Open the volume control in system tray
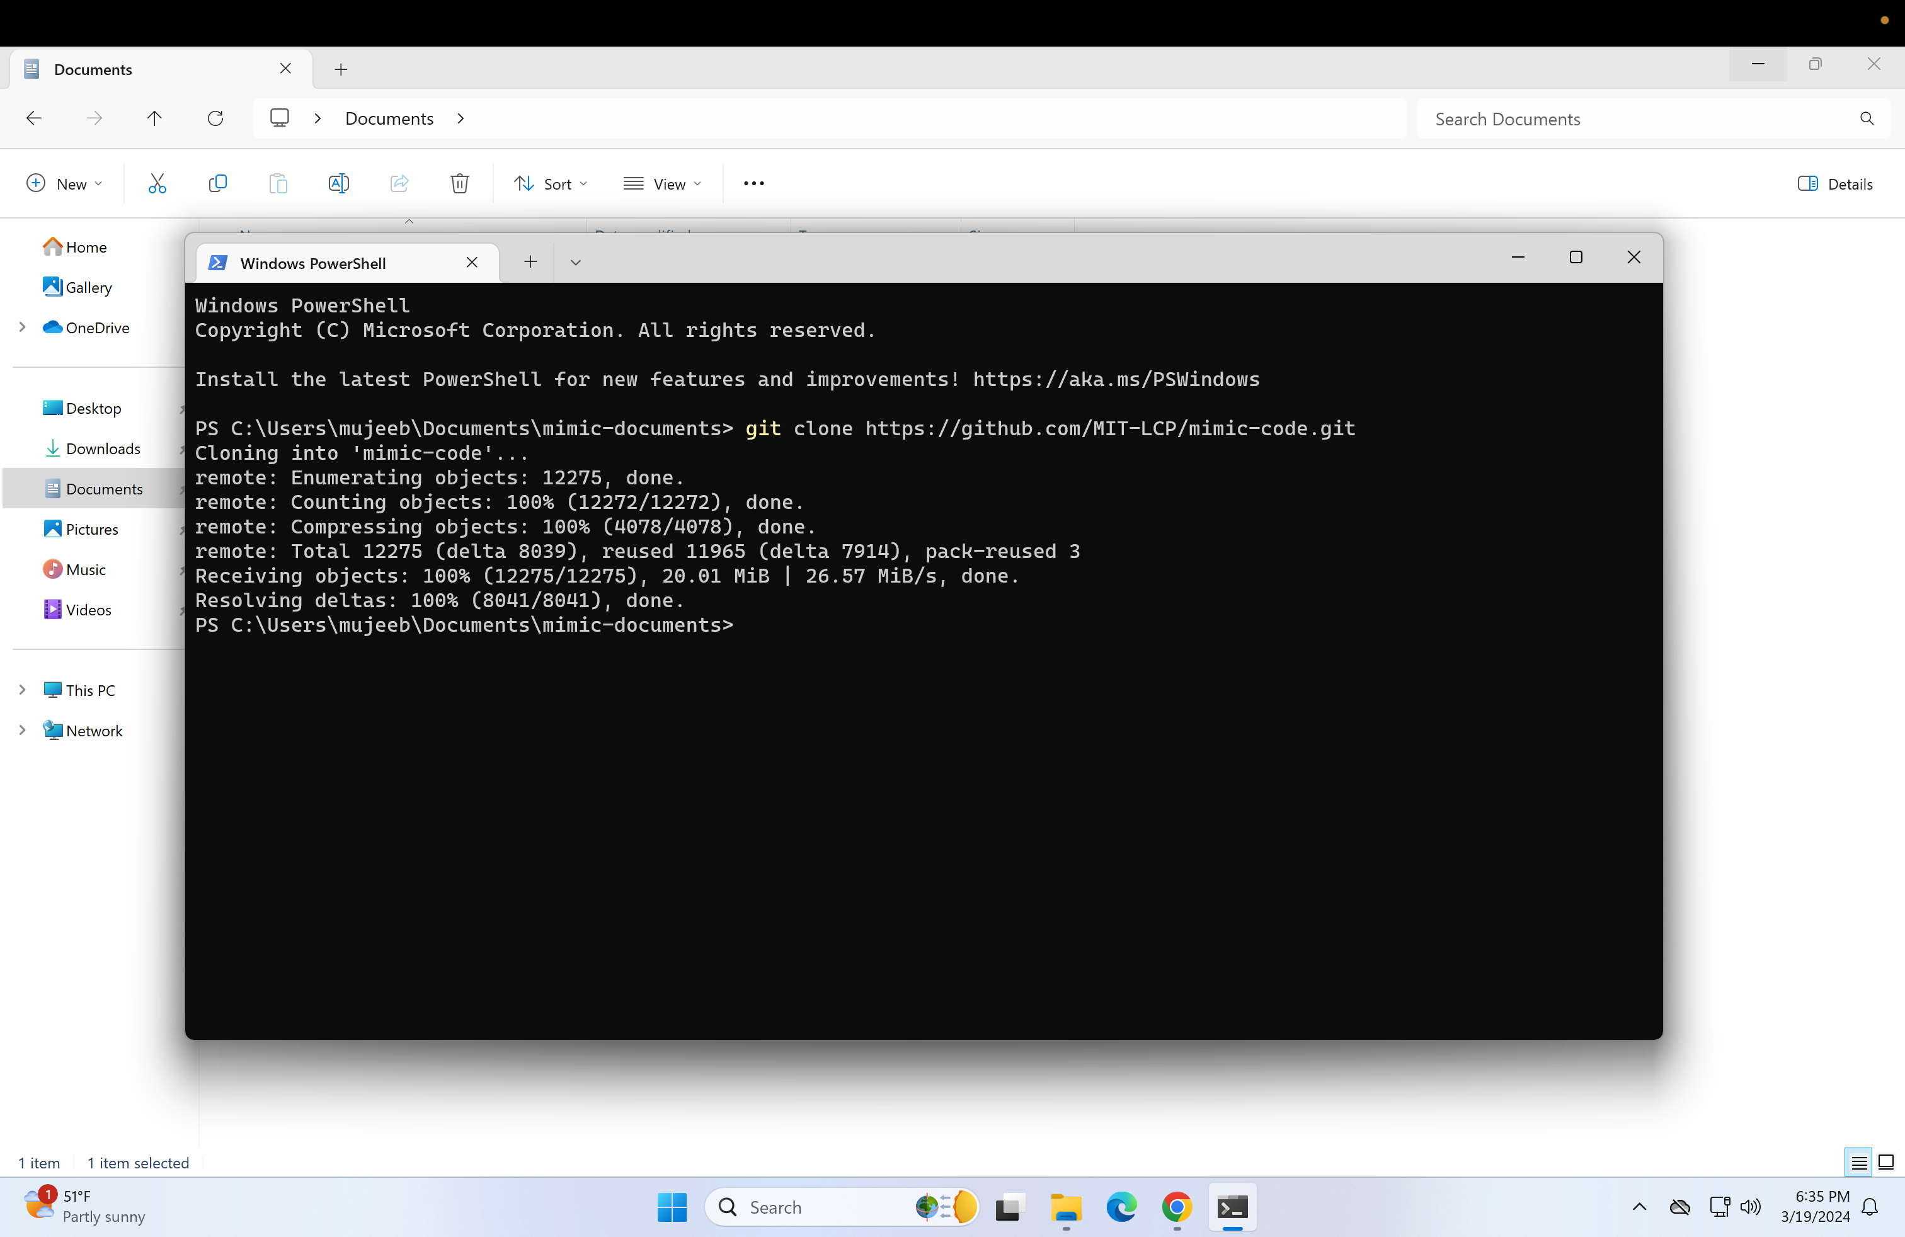This screenshot has height=1237, width=1905. click(1751, 1207)
